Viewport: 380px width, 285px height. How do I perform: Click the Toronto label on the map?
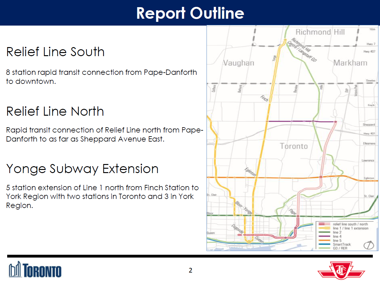pyautogui.click(x=294, y=146)
